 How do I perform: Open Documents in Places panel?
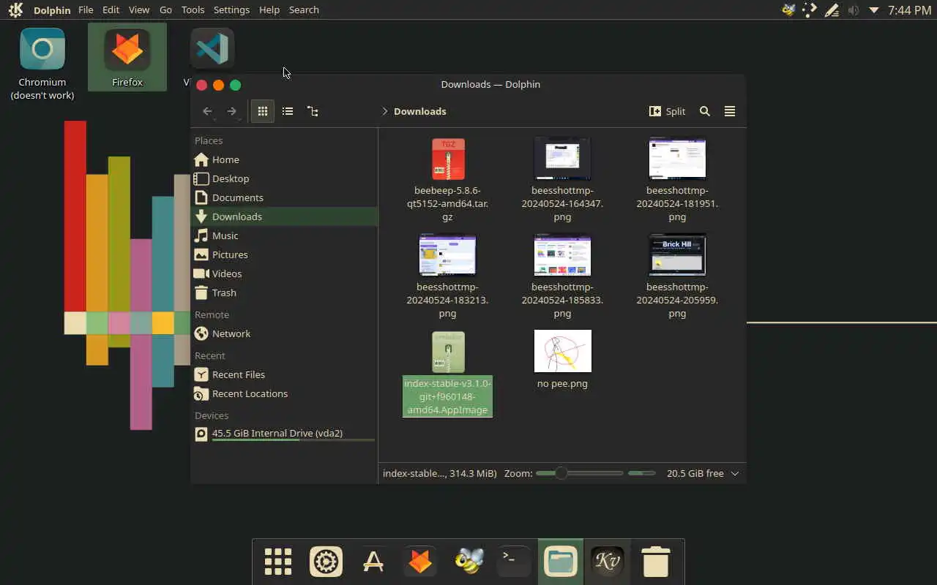pos(284,197)
